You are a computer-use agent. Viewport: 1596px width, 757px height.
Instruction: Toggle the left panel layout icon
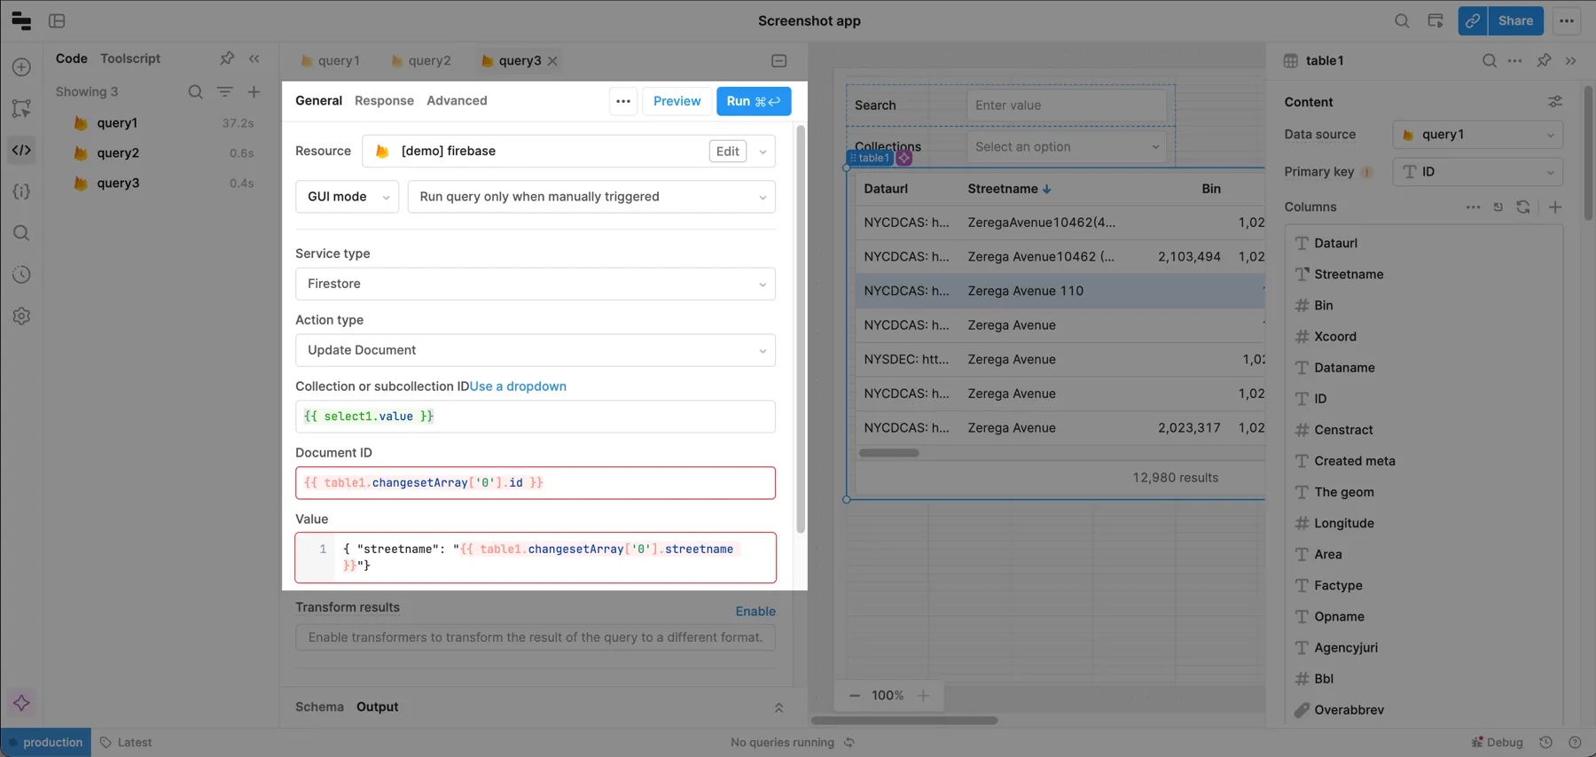(x=57, y=20)
